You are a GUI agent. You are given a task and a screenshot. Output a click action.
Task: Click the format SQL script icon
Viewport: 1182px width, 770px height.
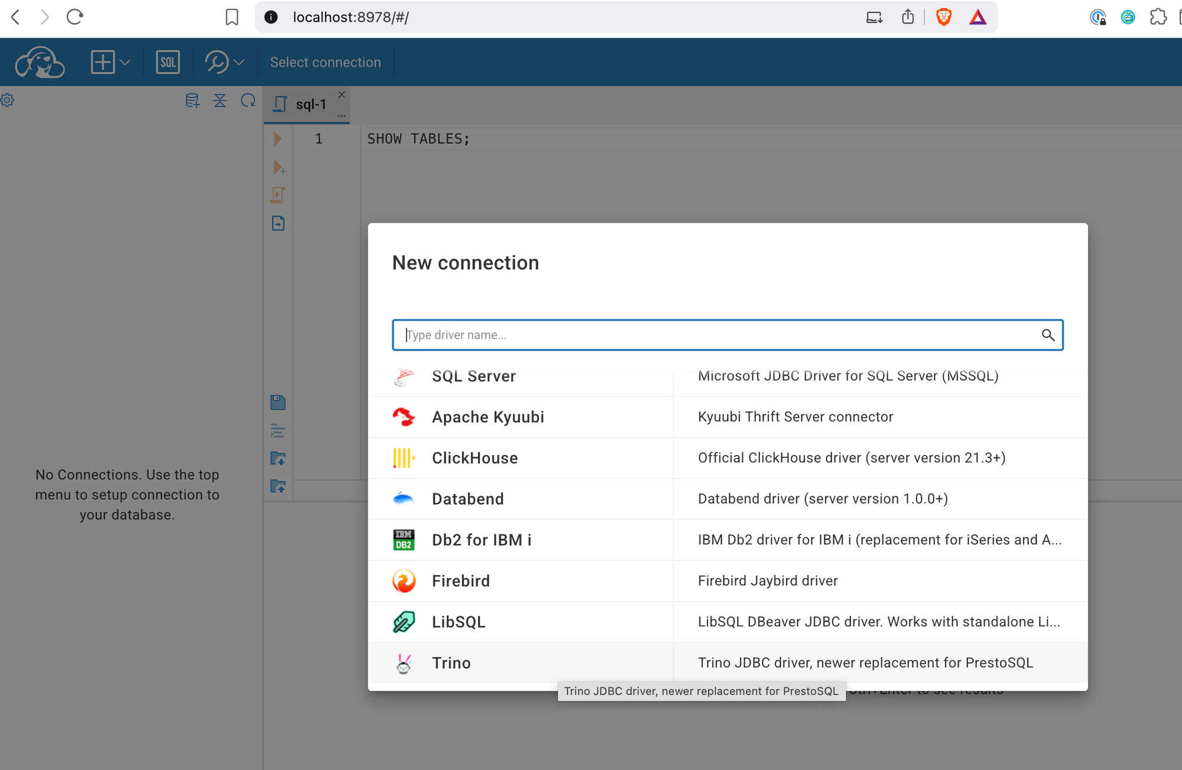click(278, 431)
